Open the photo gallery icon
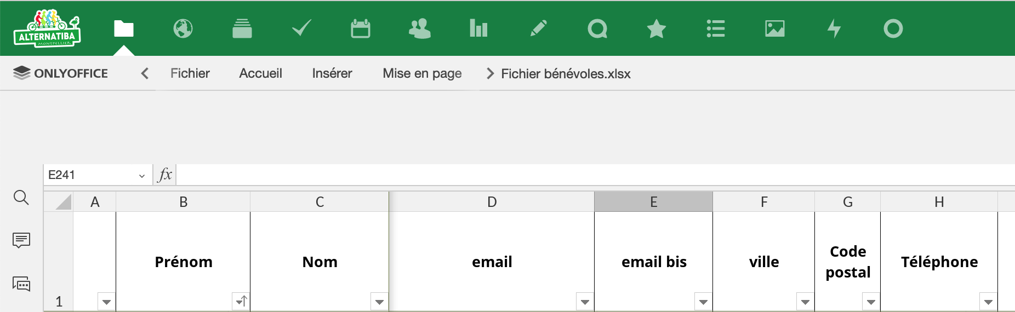 (775, 28)
